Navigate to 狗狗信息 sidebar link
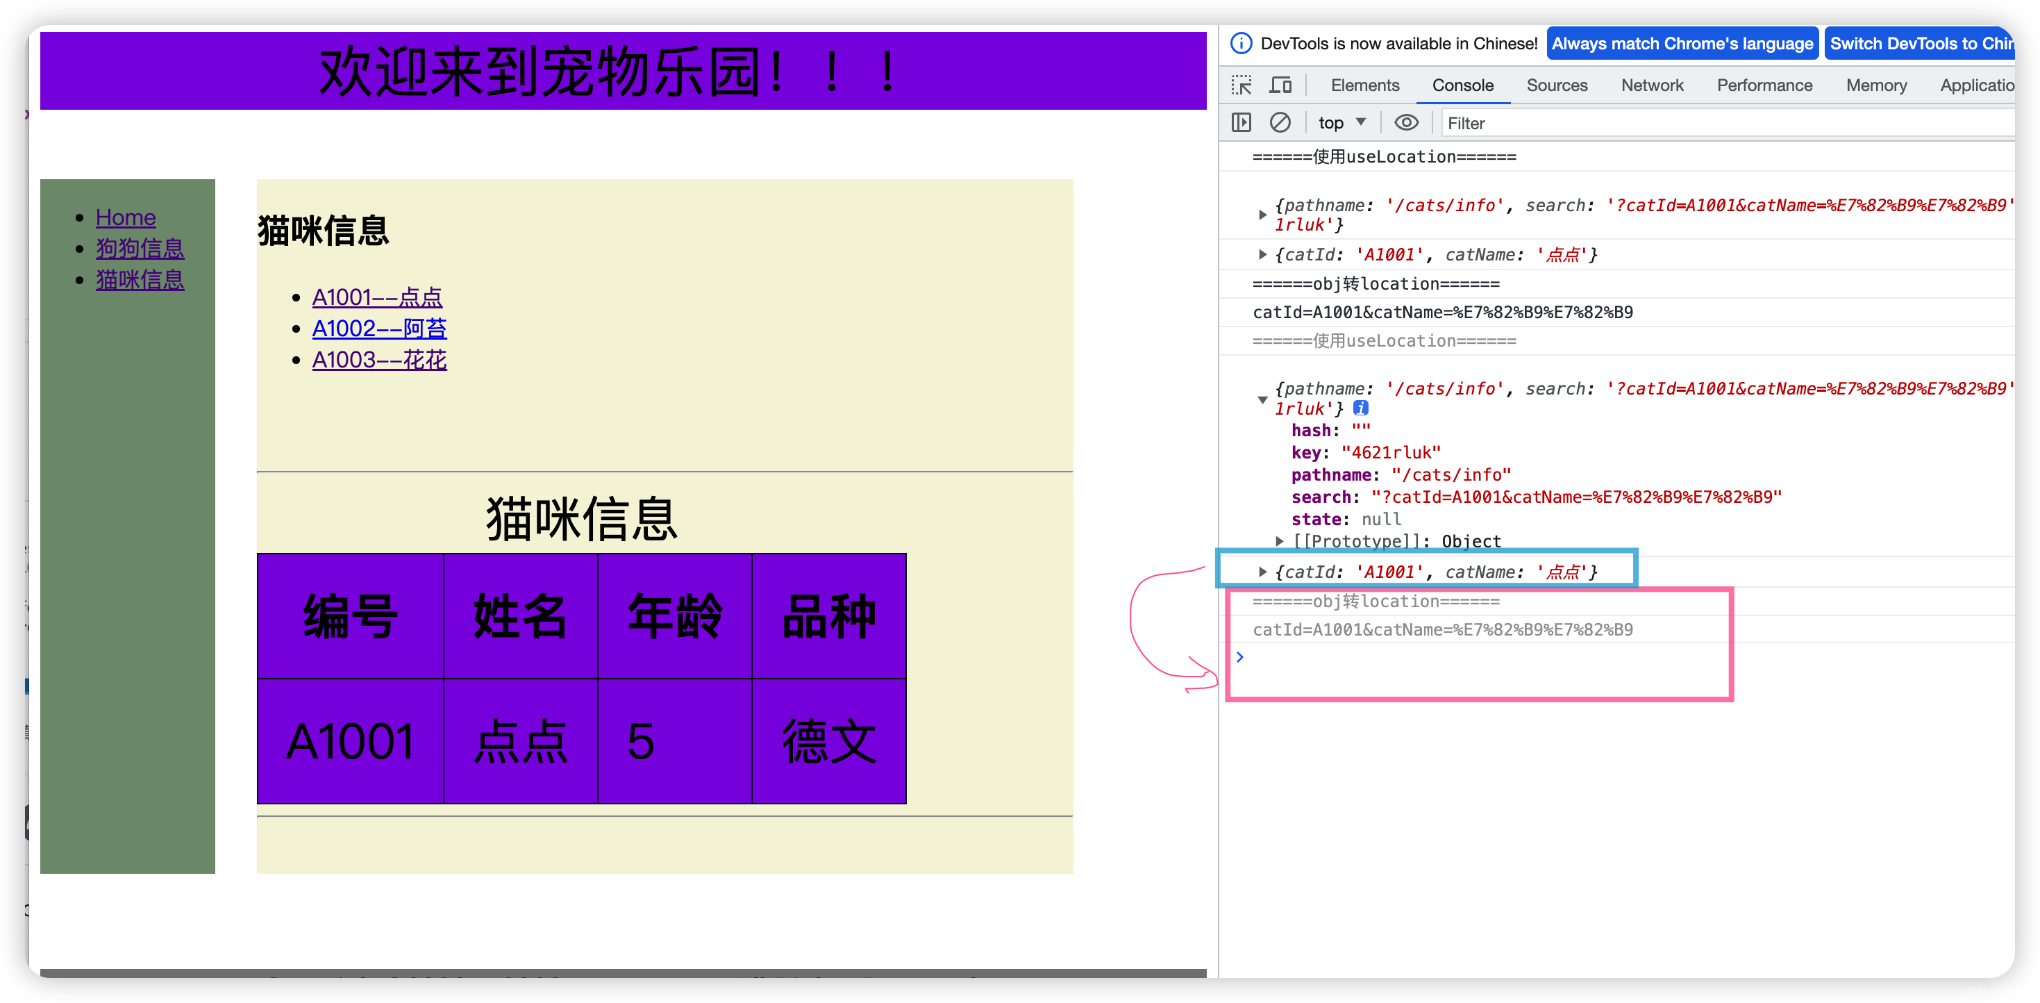This screenshot has height=1003, width=2040. tap(140, 248)
